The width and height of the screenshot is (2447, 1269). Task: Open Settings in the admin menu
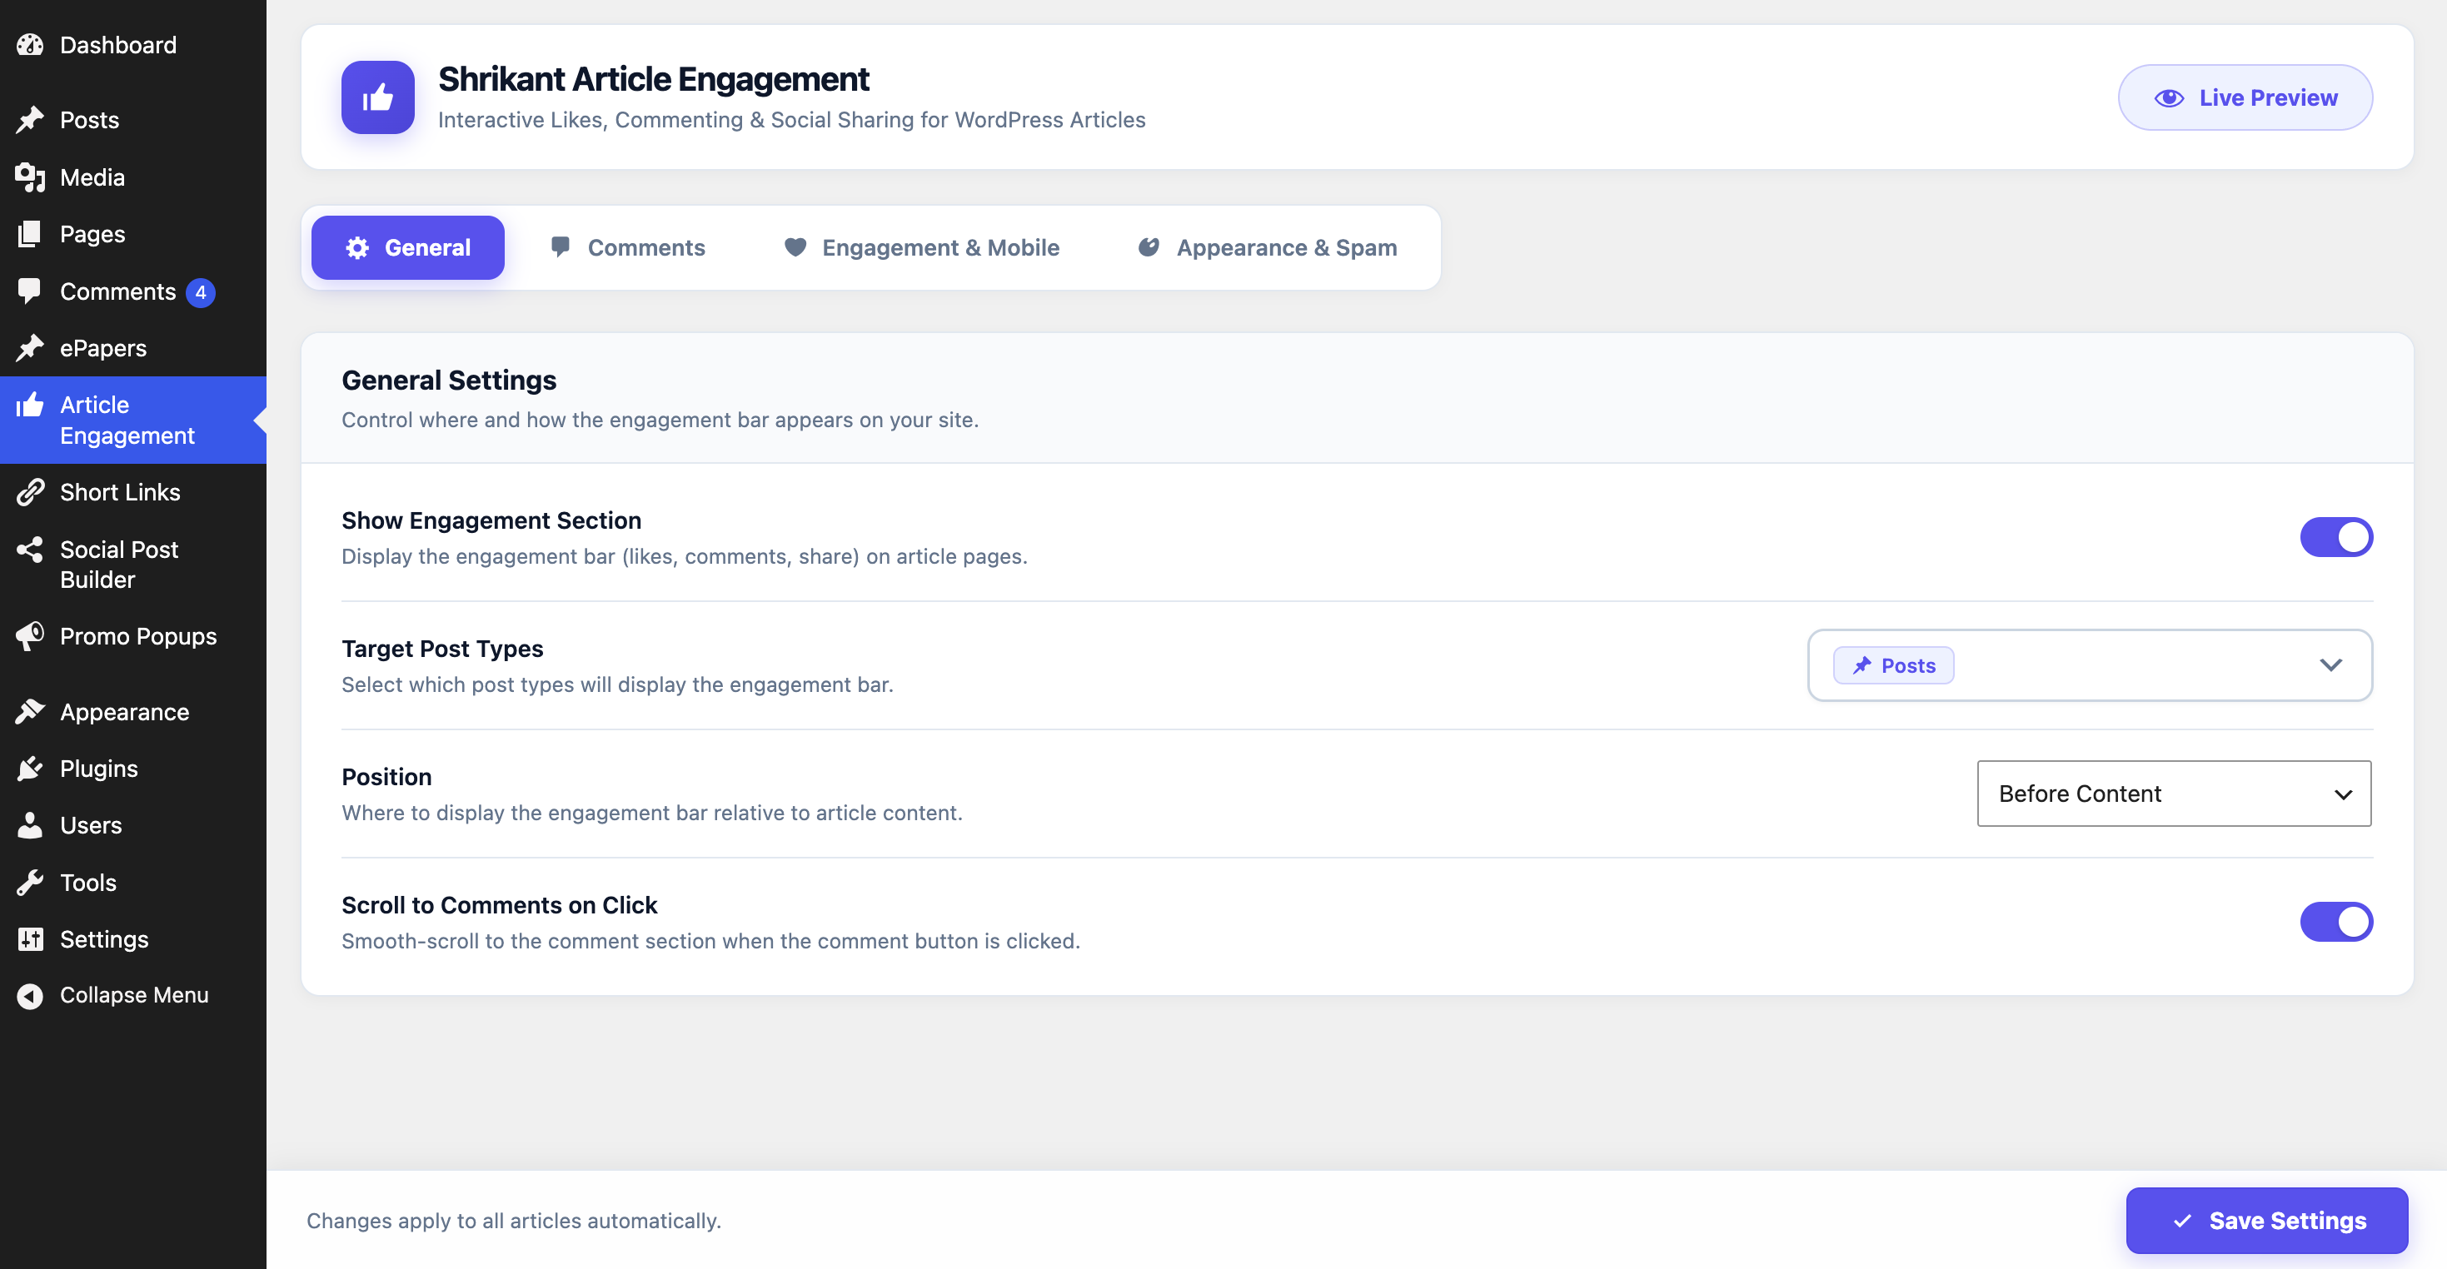tap(133, 938)
